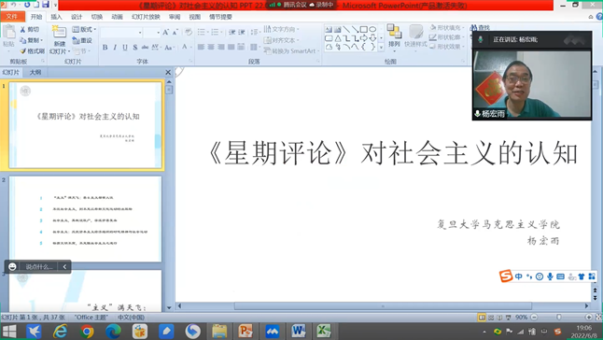Open the 排列 arrange tool
Image resolution: width=603 pixels, height=340 pixels.
point(394,36)
